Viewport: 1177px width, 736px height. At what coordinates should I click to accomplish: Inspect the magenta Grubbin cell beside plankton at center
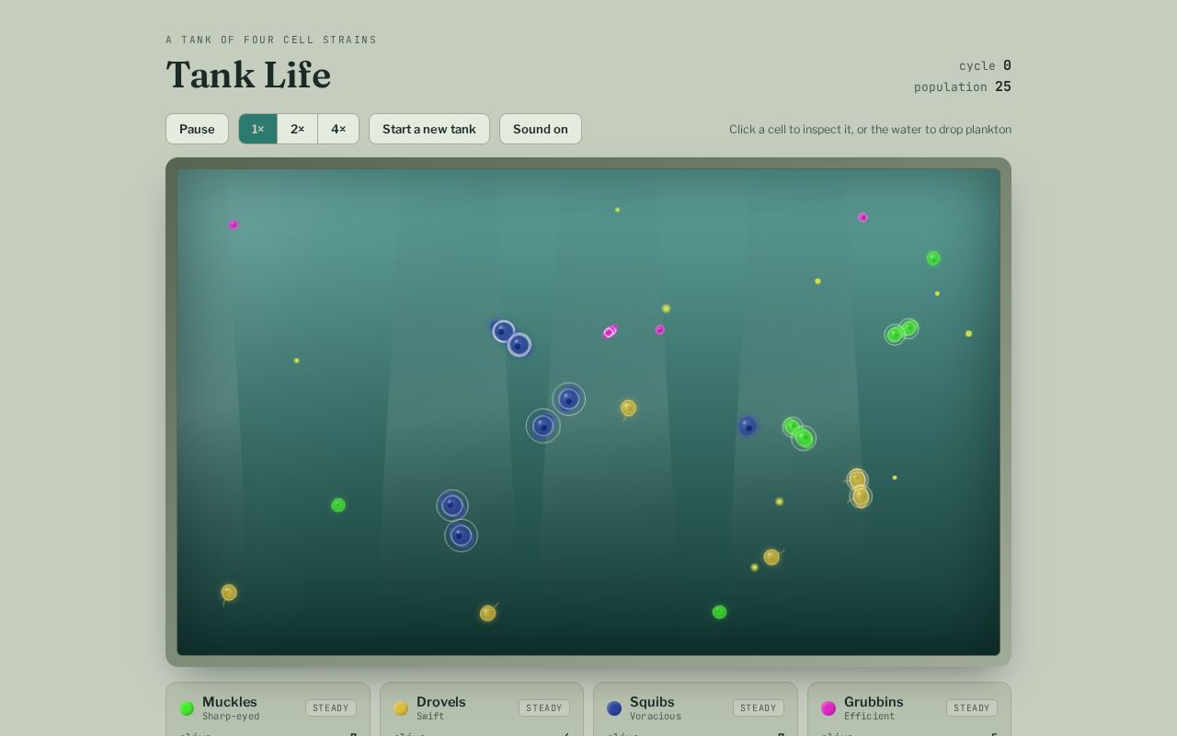(660, 329)
